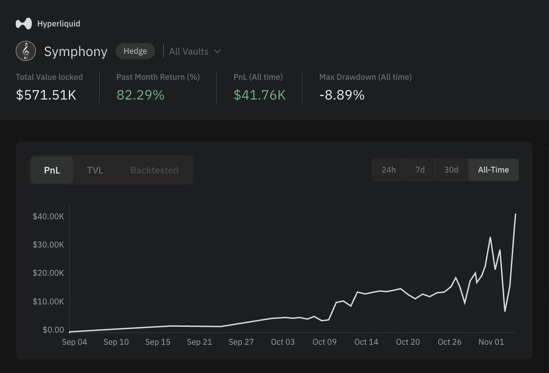Click the $20.00K y-axis label
The image size is (549, 373).
click(48, 273)
